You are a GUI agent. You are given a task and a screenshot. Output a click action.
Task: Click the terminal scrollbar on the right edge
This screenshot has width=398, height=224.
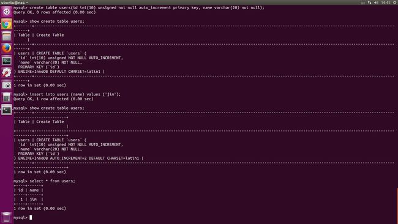397,206
